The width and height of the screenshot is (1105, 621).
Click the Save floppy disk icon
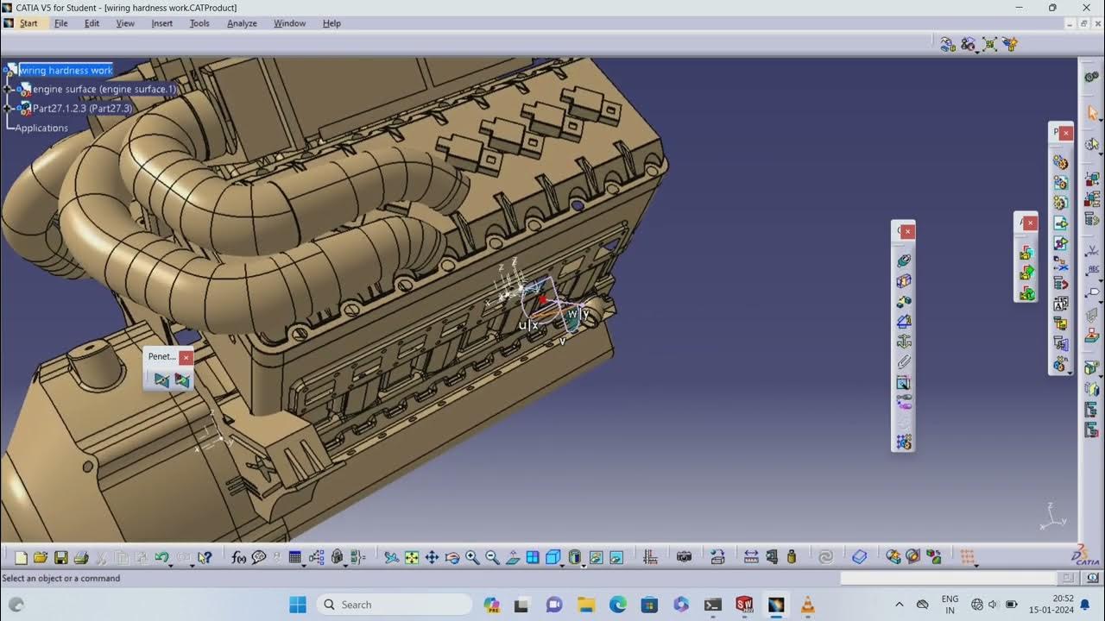pyautogui.click(x=60, y=558)
